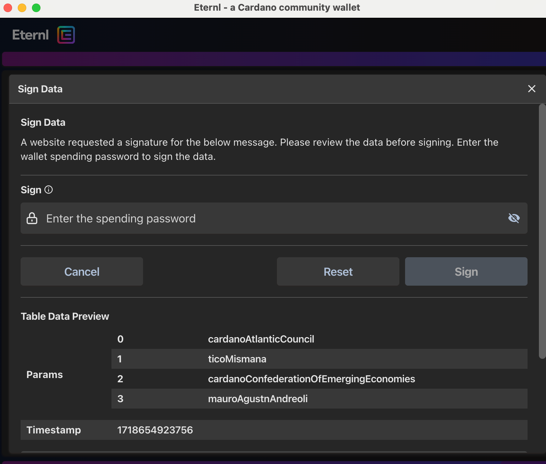Click the Reset button
Viewport: 546px width, 464px height.
point(338,271)
